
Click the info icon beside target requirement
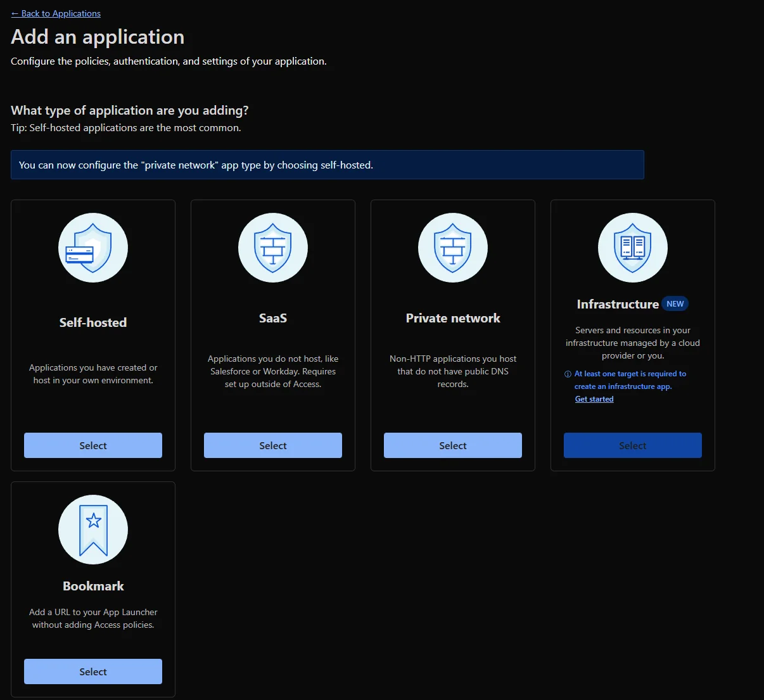[568, 374]
